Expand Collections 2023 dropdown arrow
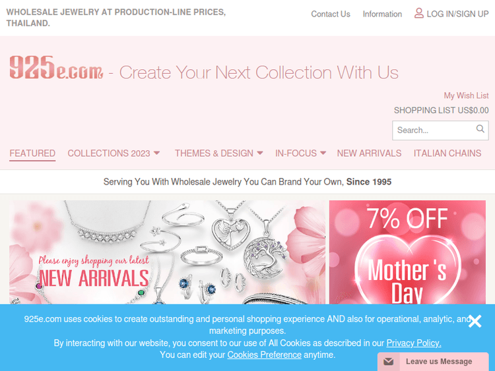The width and height of the screenshot is (495, 371). (x=156, y=153)
